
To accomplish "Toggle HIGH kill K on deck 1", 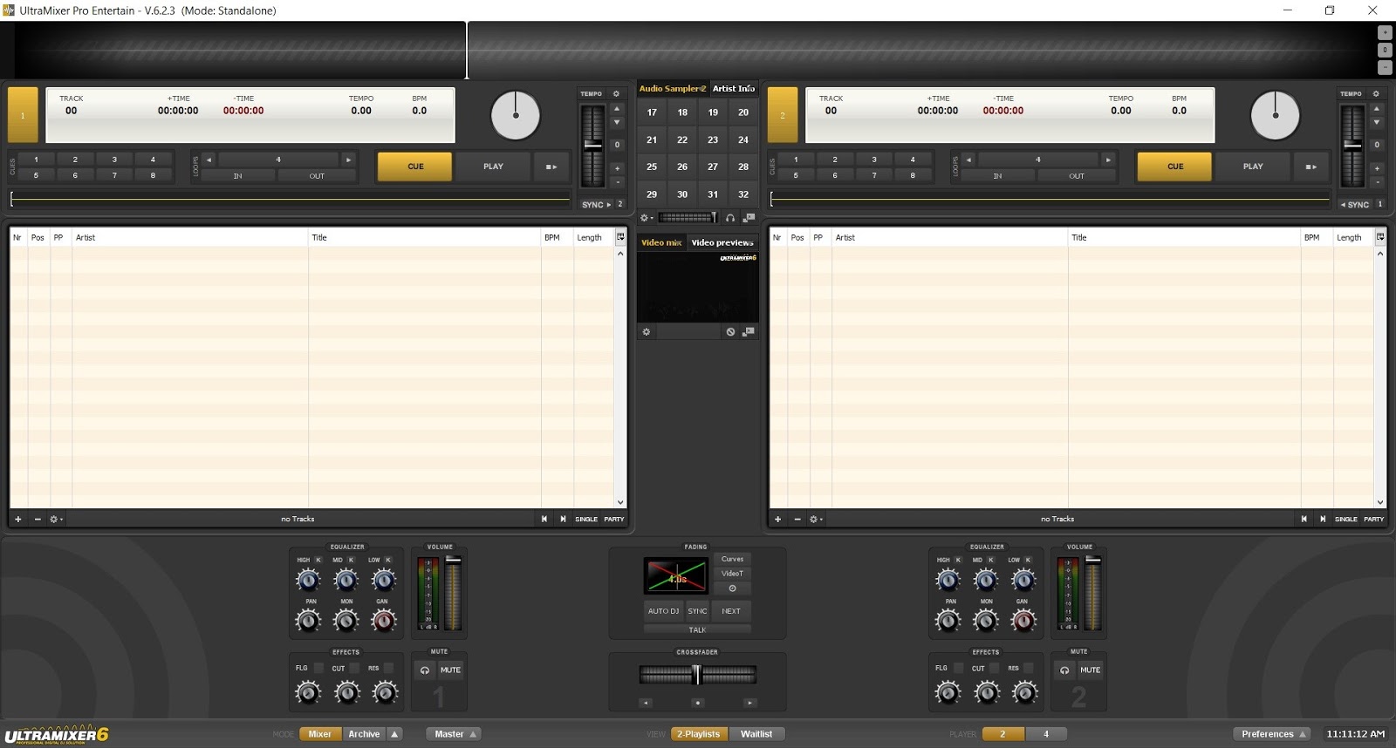I will pyautogui.click(x=318, y=560).
